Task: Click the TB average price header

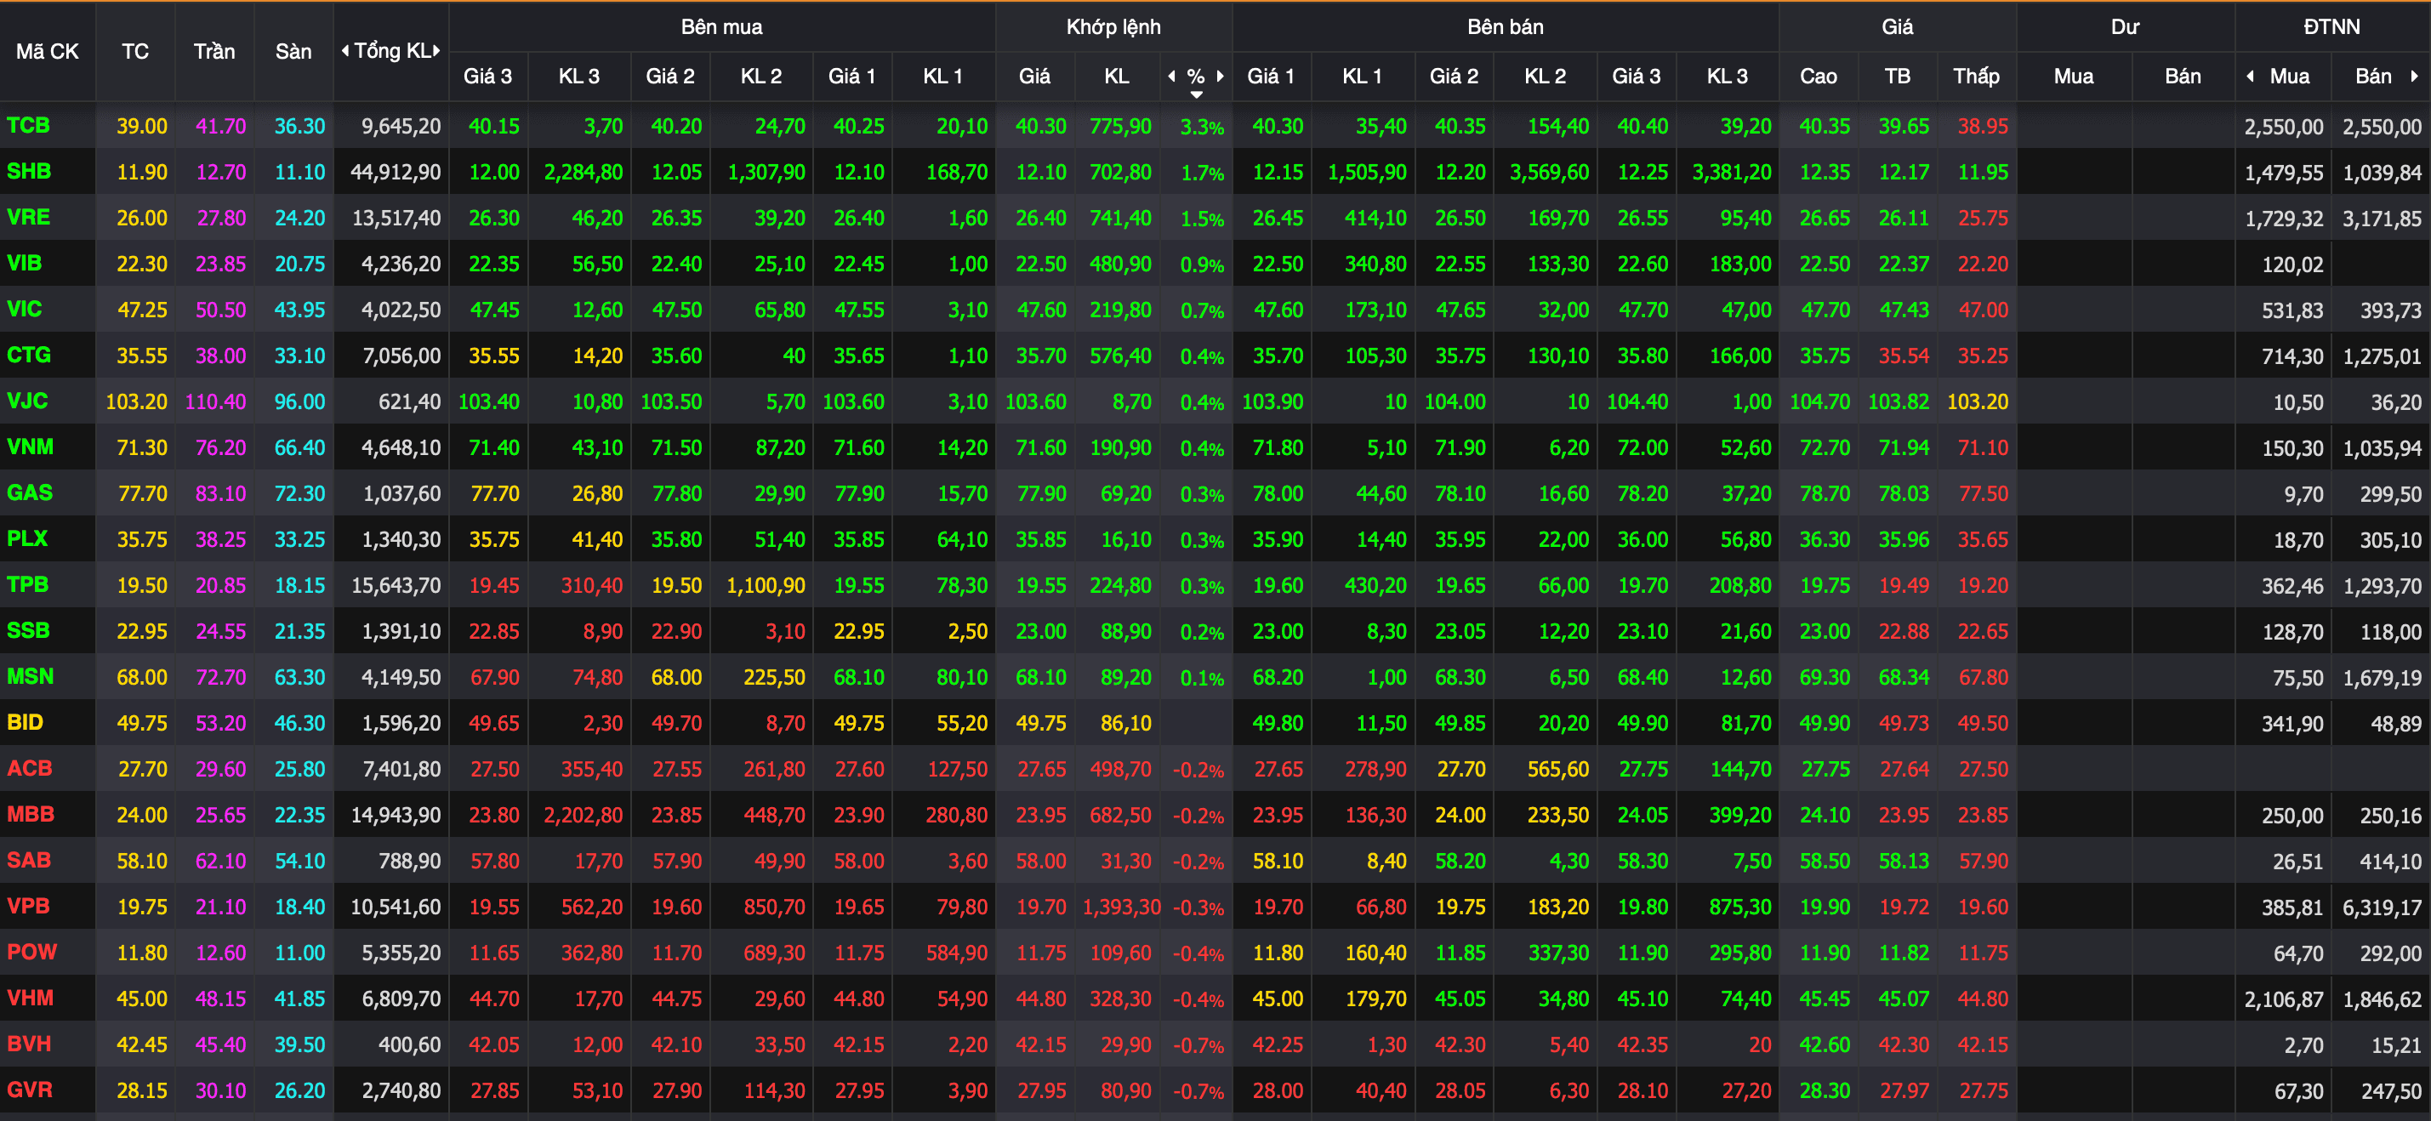Action: (1898, 77)
